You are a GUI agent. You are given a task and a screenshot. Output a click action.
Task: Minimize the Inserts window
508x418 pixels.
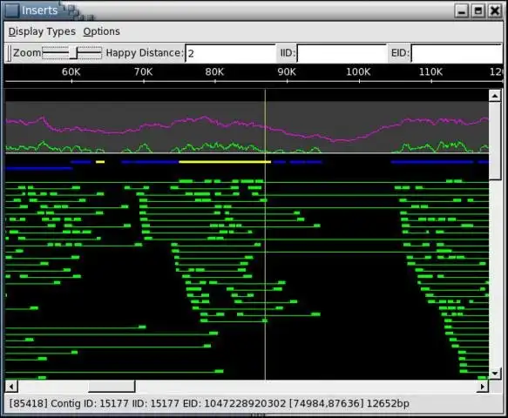pos(461,11)
